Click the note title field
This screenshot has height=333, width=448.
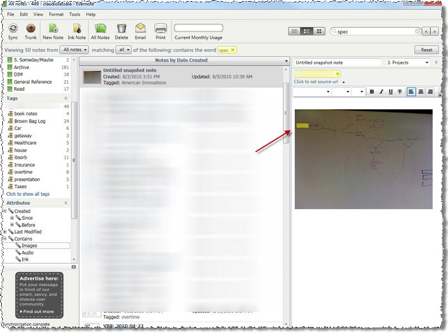pyautogui.click(x=338, y=62)
